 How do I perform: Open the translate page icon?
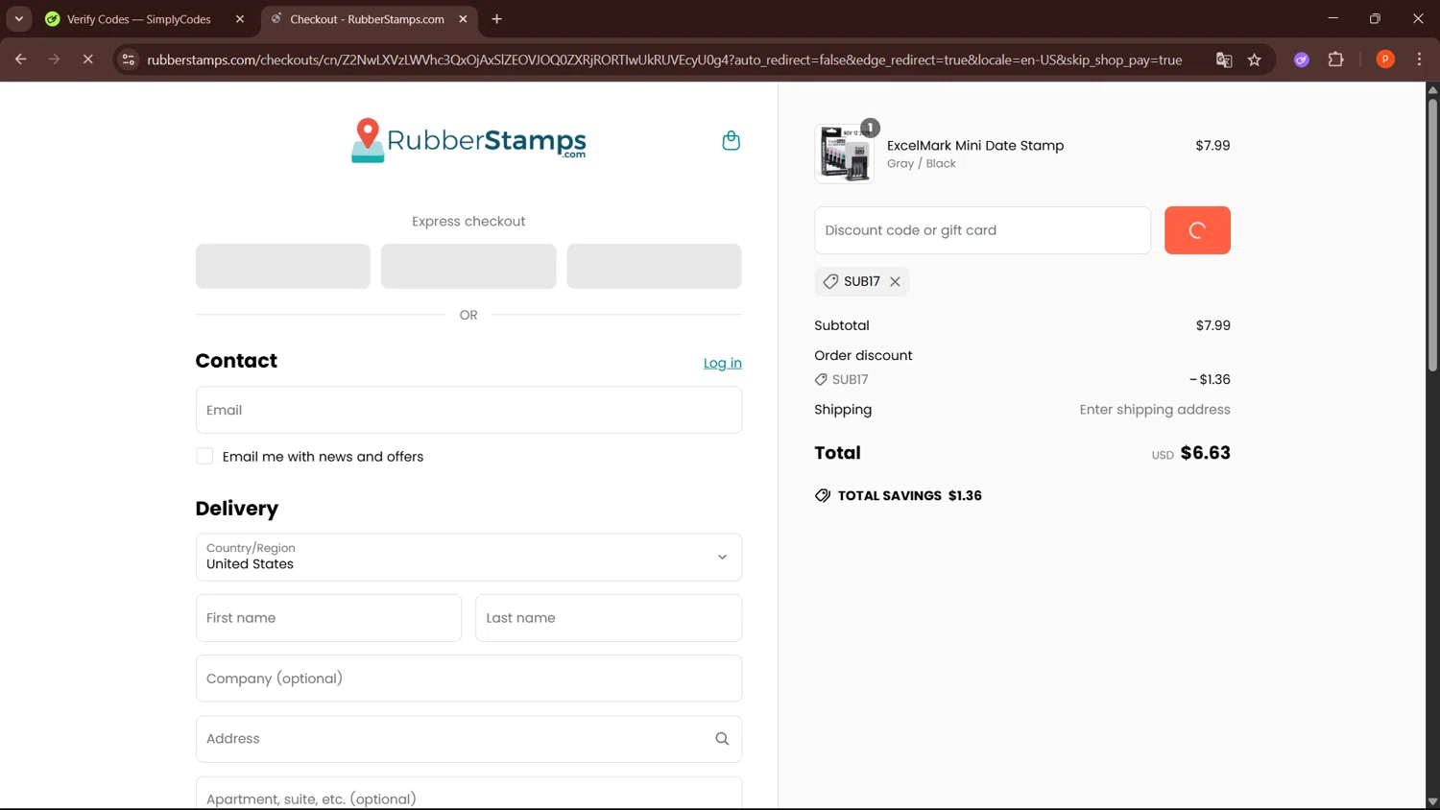pos(1224,60)
